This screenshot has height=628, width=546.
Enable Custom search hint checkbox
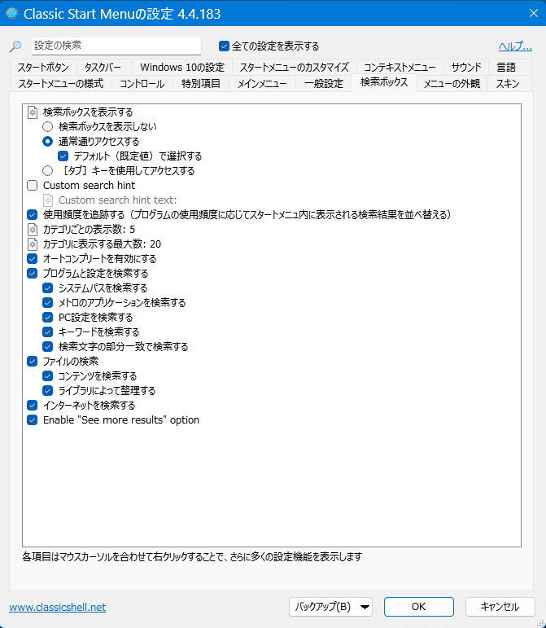pyautogui.click(x=33, y=186)
